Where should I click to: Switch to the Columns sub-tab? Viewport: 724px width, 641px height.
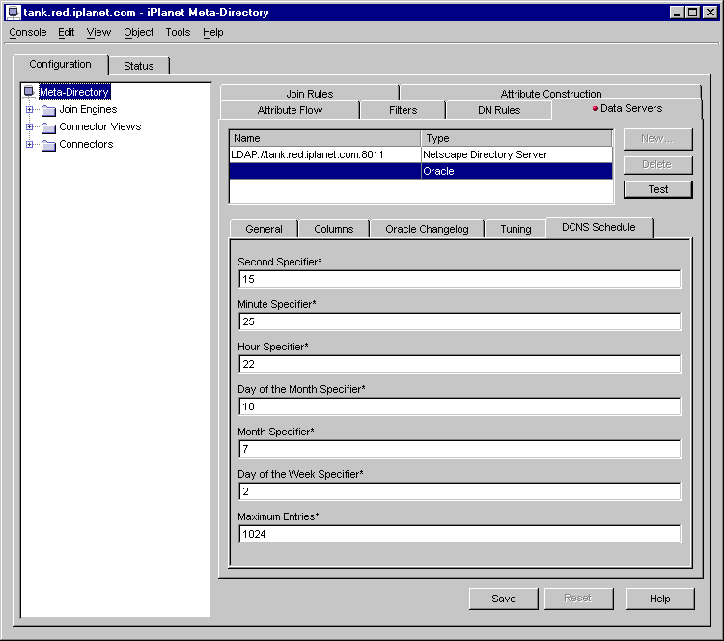(333, 229)
